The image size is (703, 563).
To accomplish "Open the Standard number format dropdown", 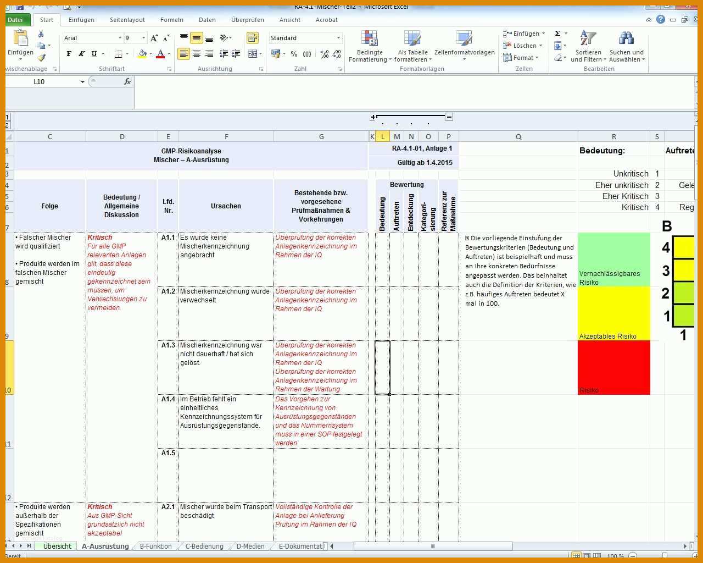I will point(338,38).
